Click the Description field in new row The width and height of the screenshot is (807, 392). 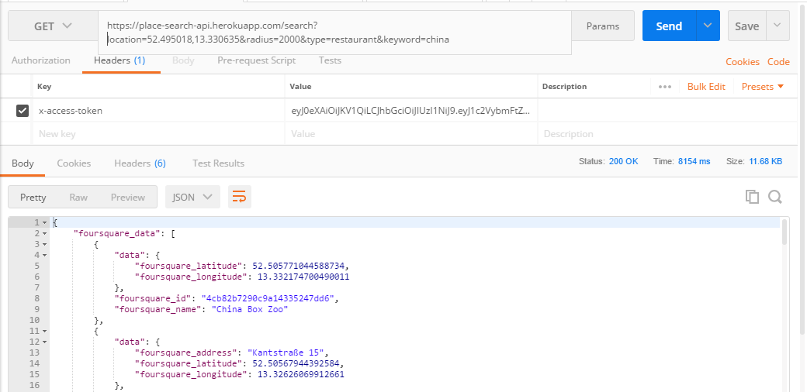(x=667, y=133)
